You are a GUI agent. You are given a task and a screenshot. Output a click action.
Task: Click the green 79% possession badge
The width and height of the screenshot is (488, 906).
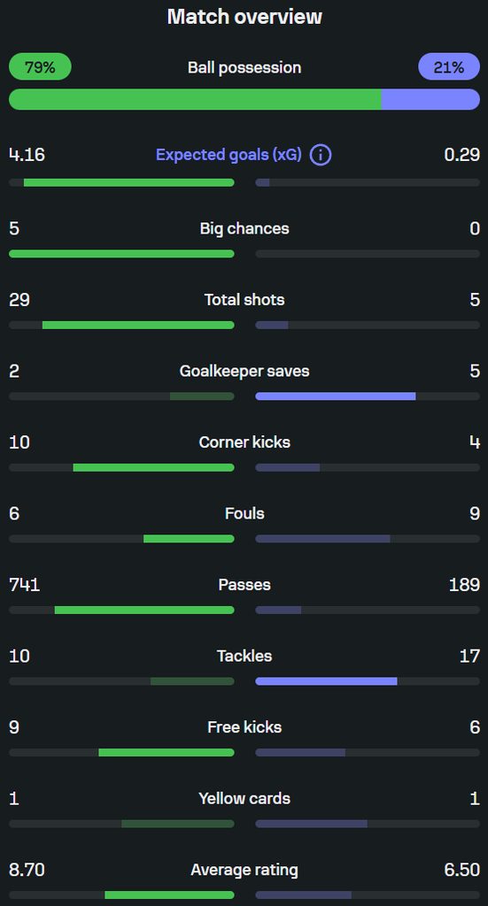pos(40,67)
